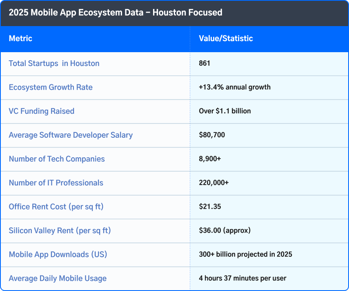Viewport: 349px width, 291px height.
Task: Click the Number of Tech Companies label
Action: tap(57, 159)
